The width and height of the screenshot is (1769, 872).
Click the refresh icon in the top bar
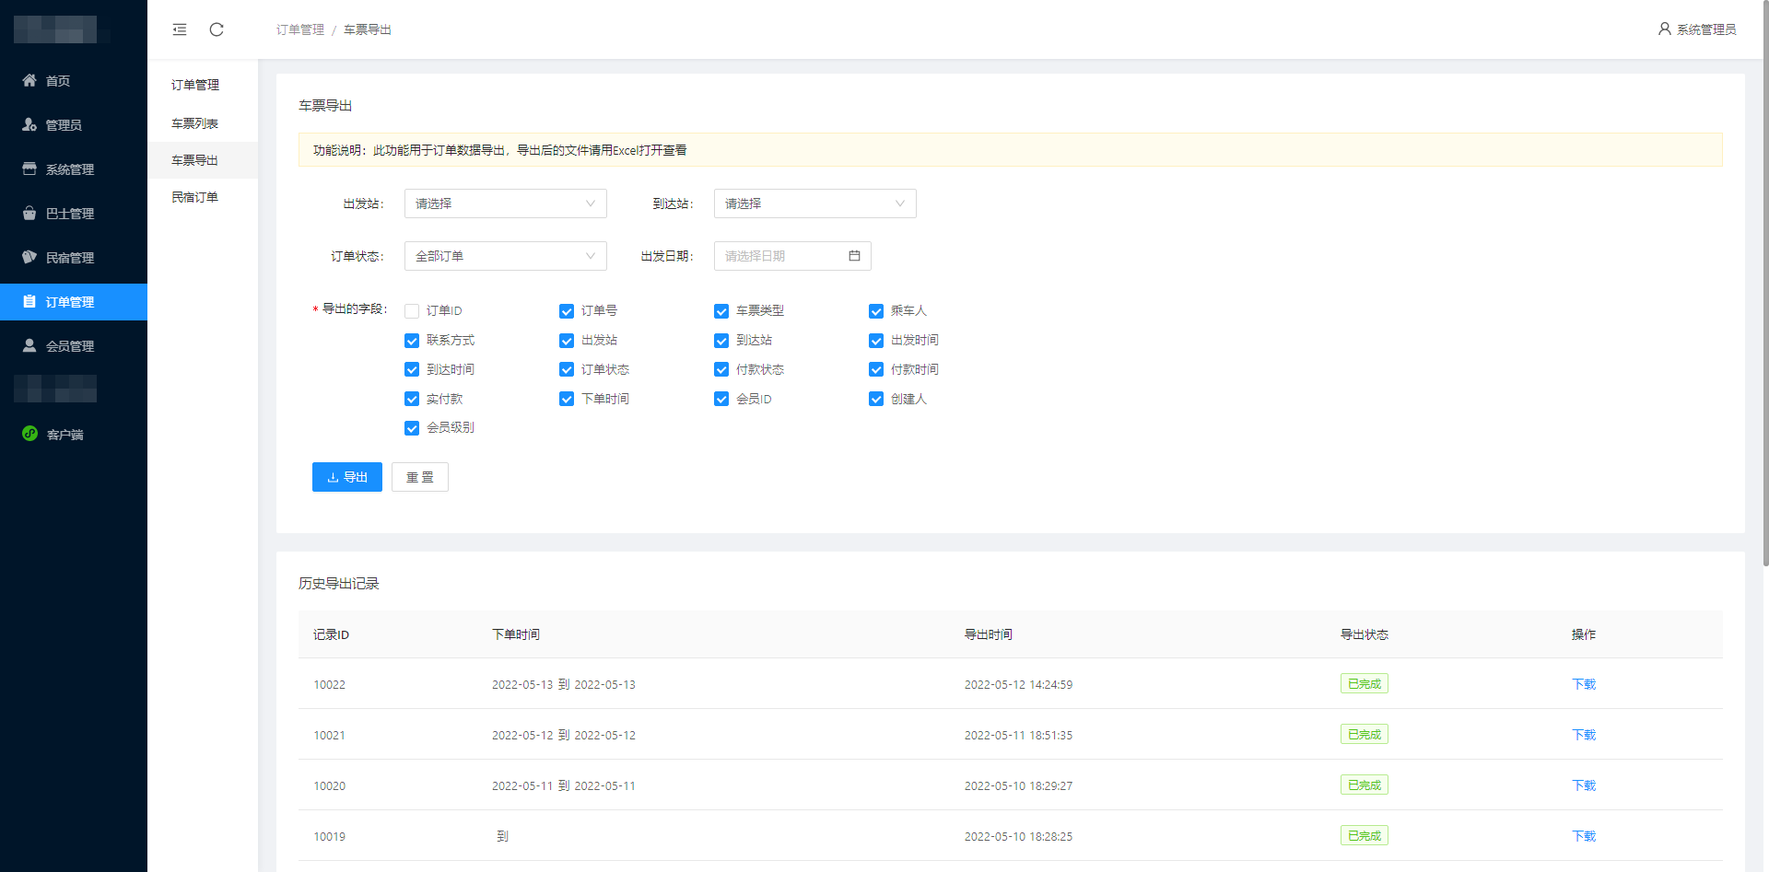tap(217, 29)
